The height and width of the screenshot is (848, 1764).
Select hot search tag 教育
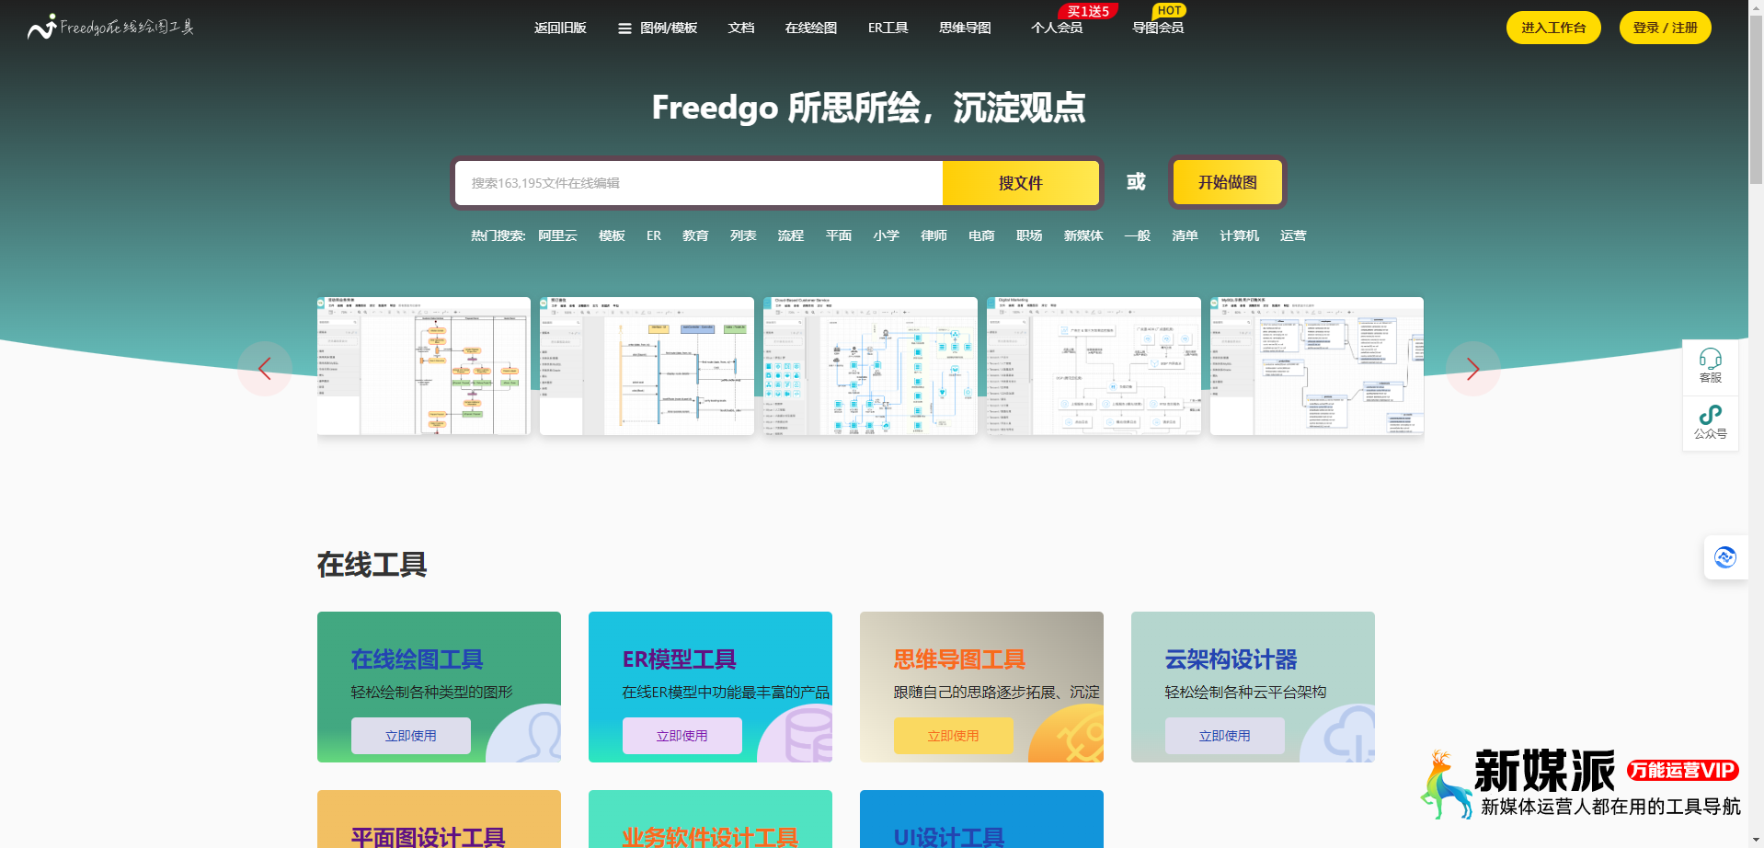click(x=695, y=235)
